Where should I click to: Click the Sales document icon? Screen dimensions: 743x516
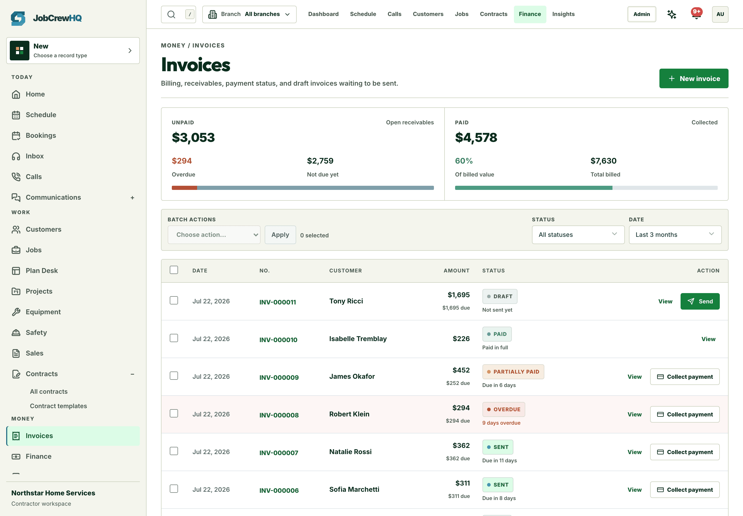pyautogui.click(x=16, y=353)
